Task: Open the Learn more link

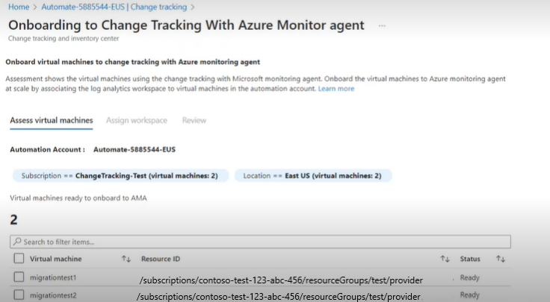Action: [x=336, y=89]
